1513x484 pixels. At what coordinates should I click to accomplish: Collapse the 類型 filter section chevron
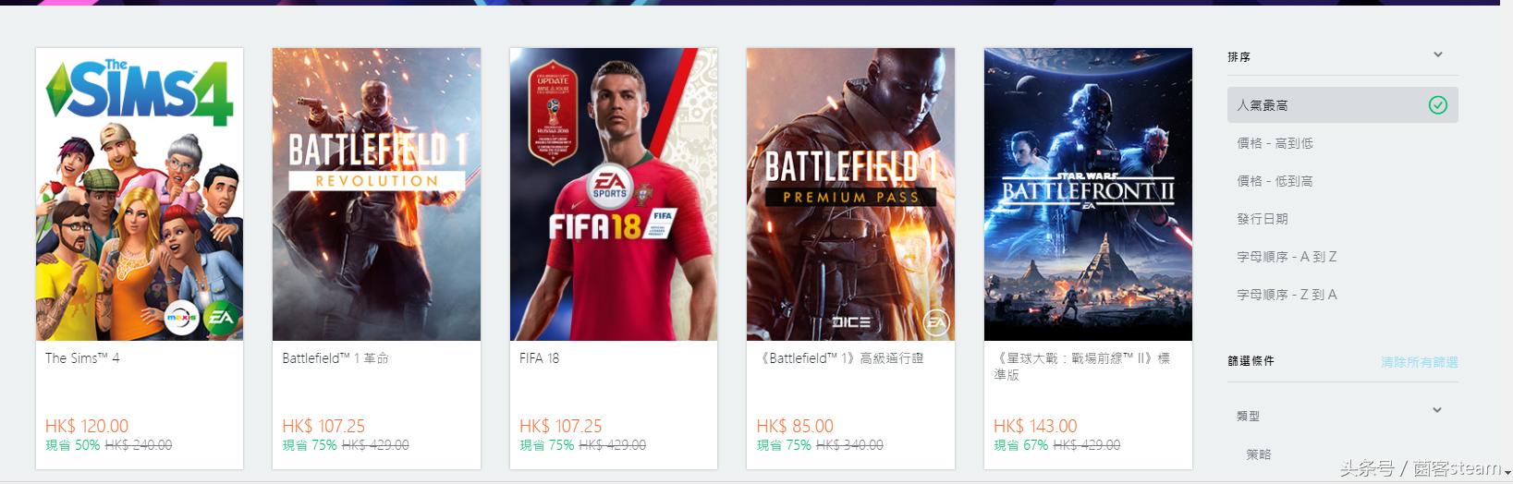tap(1437, 411)
